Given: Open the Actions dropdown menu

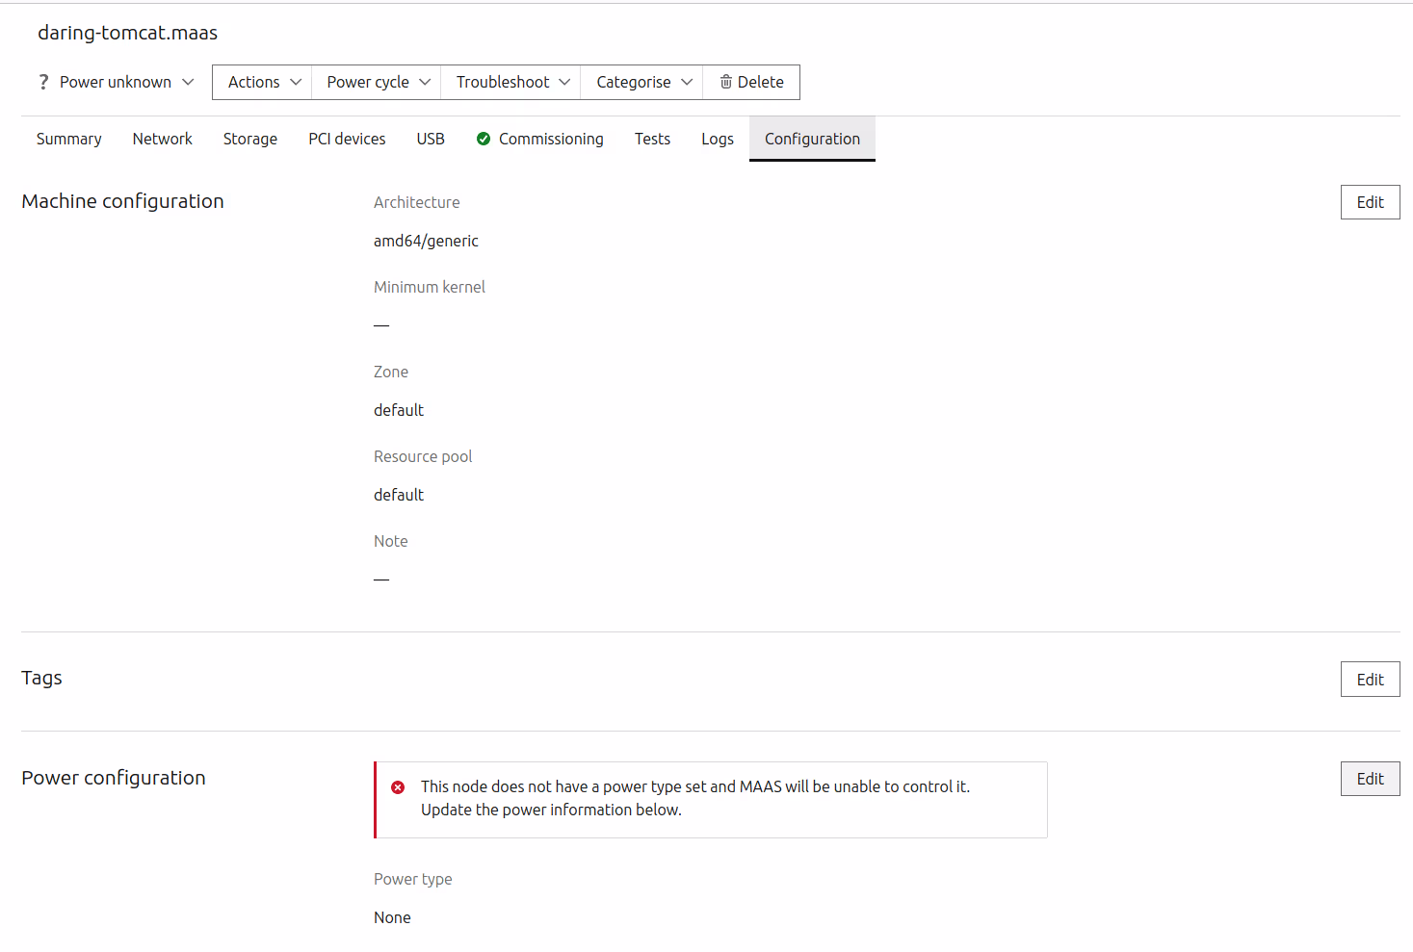Looking at the screenshot, I should coord(263,82).
